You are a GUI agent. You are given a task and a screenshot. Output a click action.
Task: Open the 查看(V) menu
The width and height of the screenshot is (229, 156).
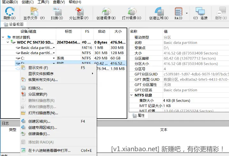point(59,2)
